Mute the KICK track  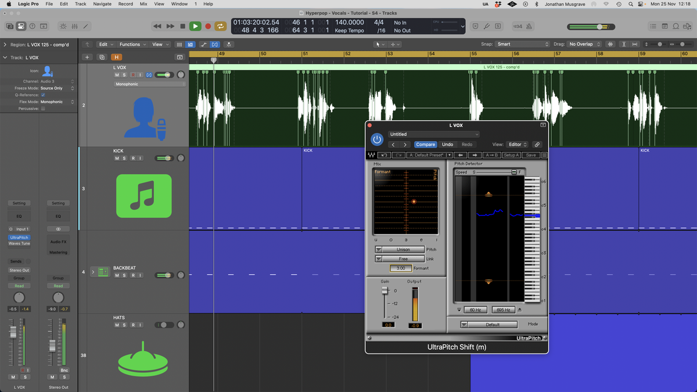tap(117, 159)
